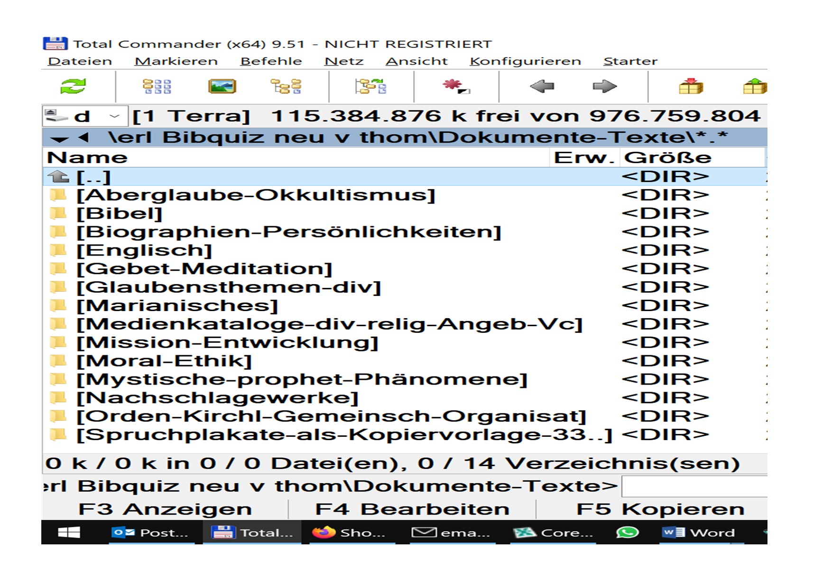This screenshot has width=832, height=588.
Task: Show directory tree toolbar icon
Action: [286, 86]
